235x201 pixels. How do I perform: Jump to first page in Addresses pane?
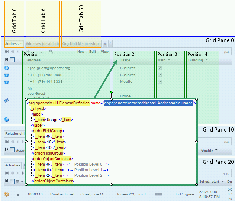[x=7, y=52]
